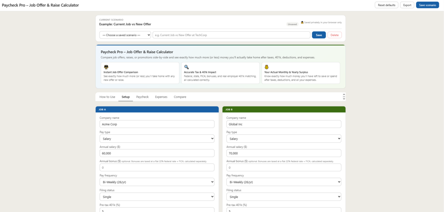Click Job A Annual bonus field
This screenshot has height=212, width=444.
157,167
